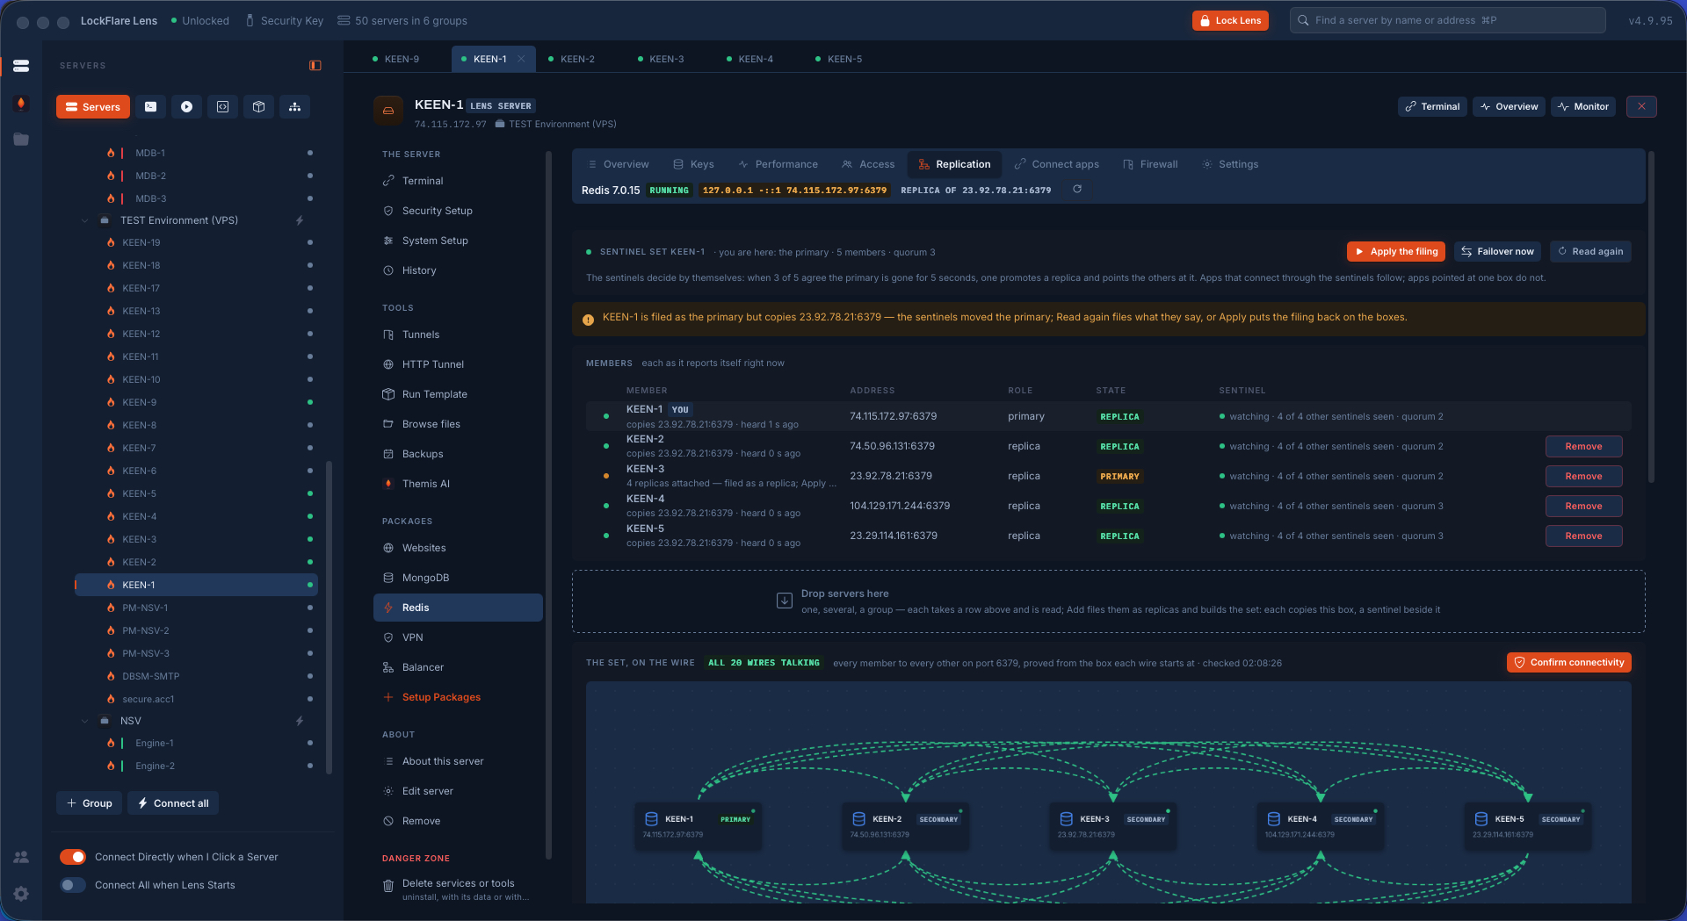Open the folder icon in left rail
Viewport: 1687px width, 921px height.
pos(21,140)
